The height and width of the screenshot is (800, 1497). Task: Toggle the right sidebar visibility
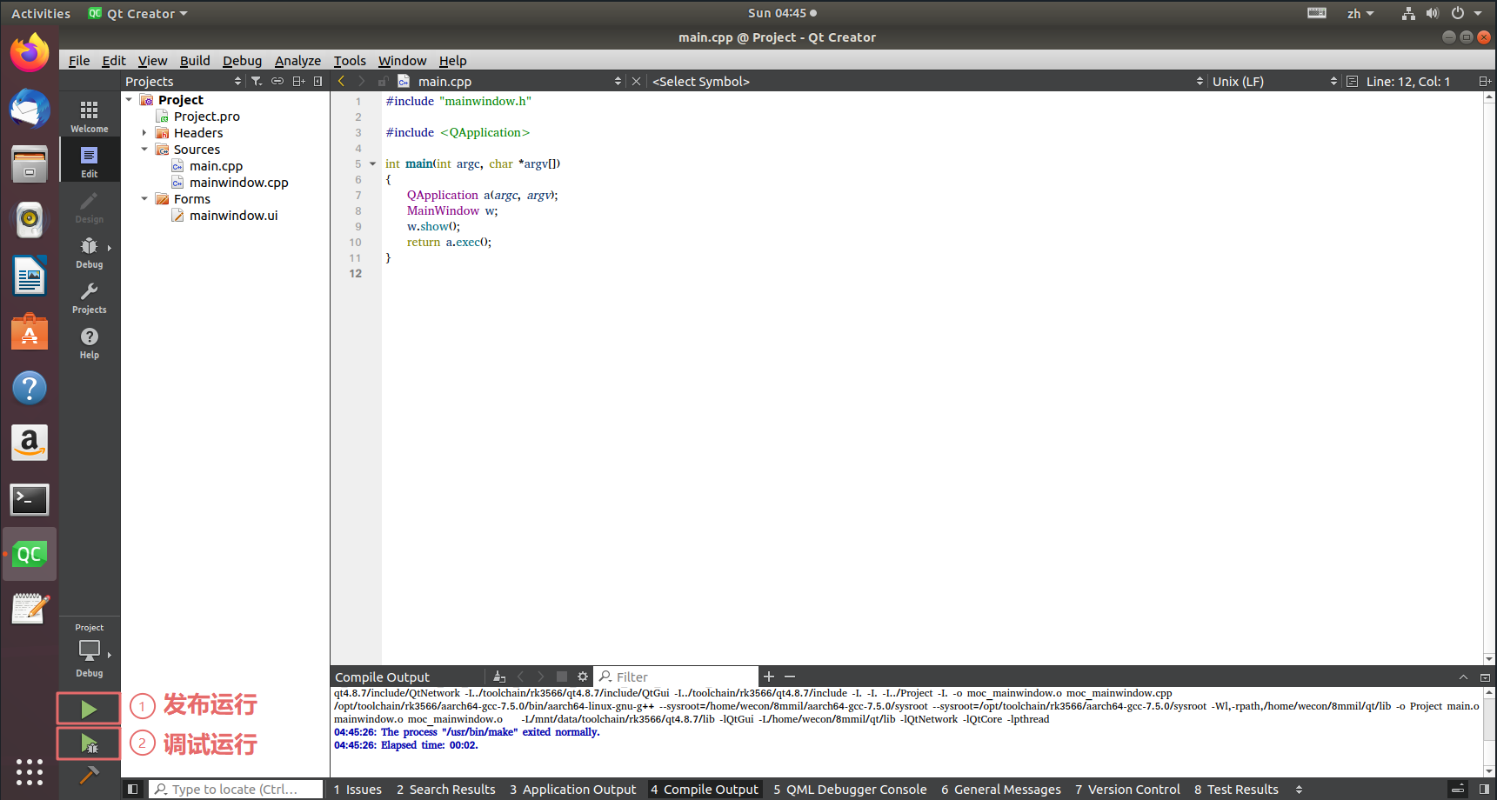pos(1484,789)
